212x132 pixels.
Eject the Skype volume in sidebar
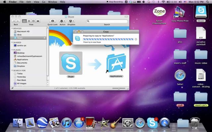tap(44, 38)
